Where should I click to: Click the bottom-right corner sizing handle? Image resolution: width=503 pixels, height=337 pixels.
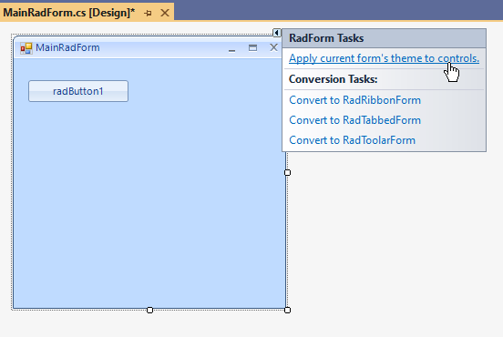point(287,310)
